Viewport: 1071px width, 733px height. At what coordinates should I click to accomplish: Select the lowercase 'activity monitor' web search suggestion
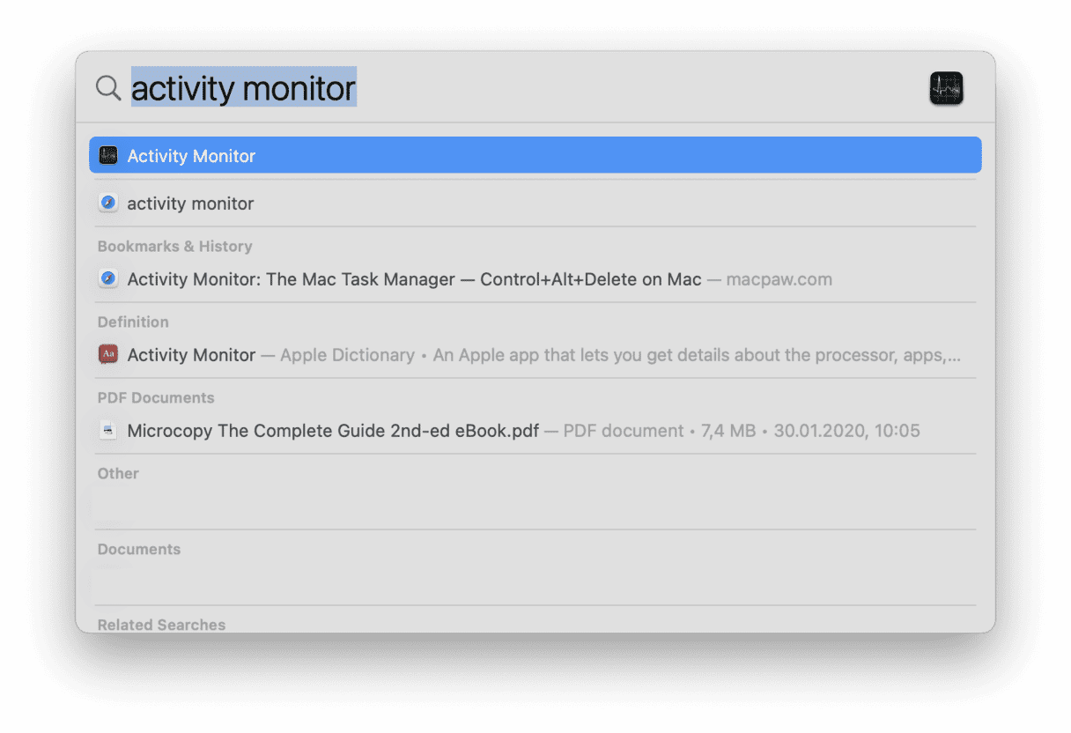pyautogui.click(x=190, y=204)
